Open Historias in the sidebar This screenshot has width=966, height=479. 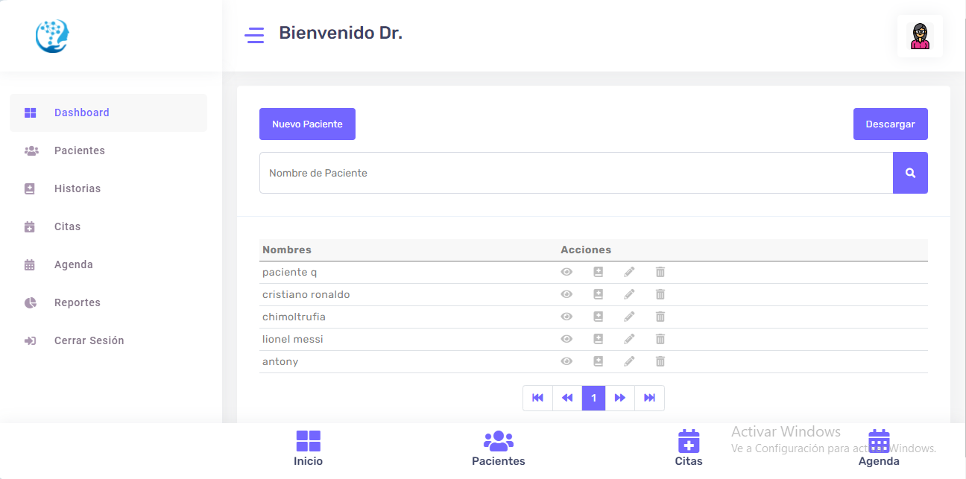pyautogui.click(x=77, y=188)
